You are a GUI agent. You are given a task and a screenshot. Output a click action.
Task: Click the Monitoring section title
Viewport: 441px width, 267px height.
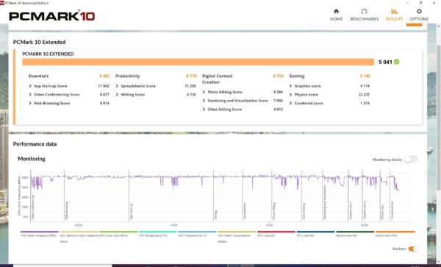tap(31, 159)
